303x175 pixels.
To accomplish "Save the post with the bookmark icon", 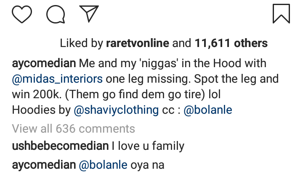I will click(x=281, y=13).
